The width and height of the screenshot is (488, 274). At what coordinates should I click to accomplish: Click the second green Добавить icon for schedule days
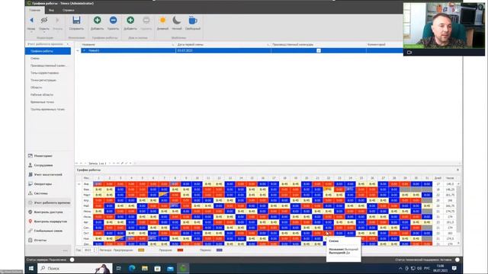click(x=130, y=21)
